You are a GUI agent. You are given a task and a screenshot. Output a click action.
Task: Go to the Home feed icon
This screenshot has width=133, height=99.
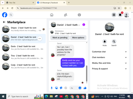click(x=52, y=15)
